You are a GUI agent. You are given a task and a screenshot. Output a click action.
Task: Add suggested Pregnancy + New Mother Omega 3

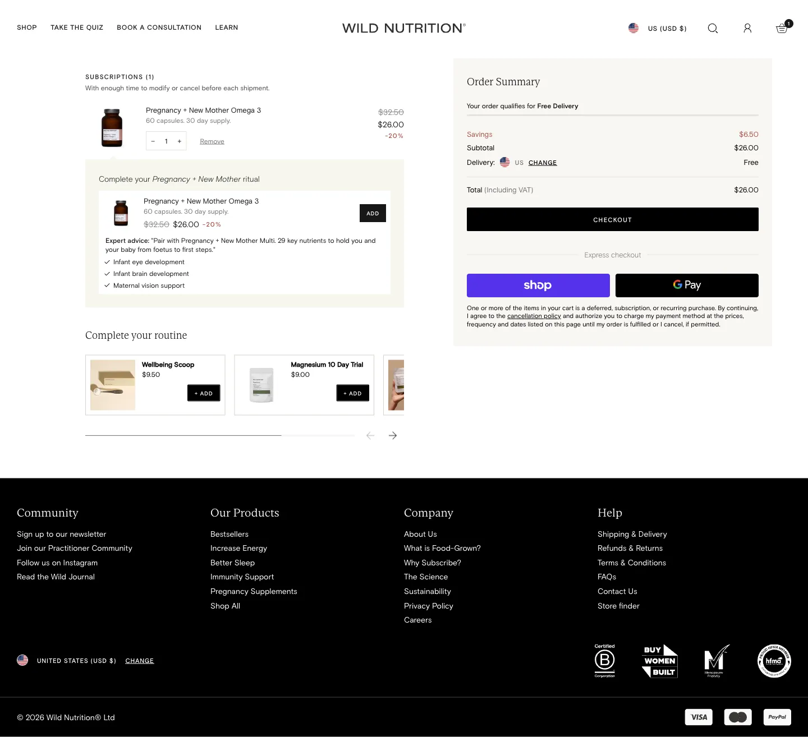pyautogui.click(x=373, y=213)
